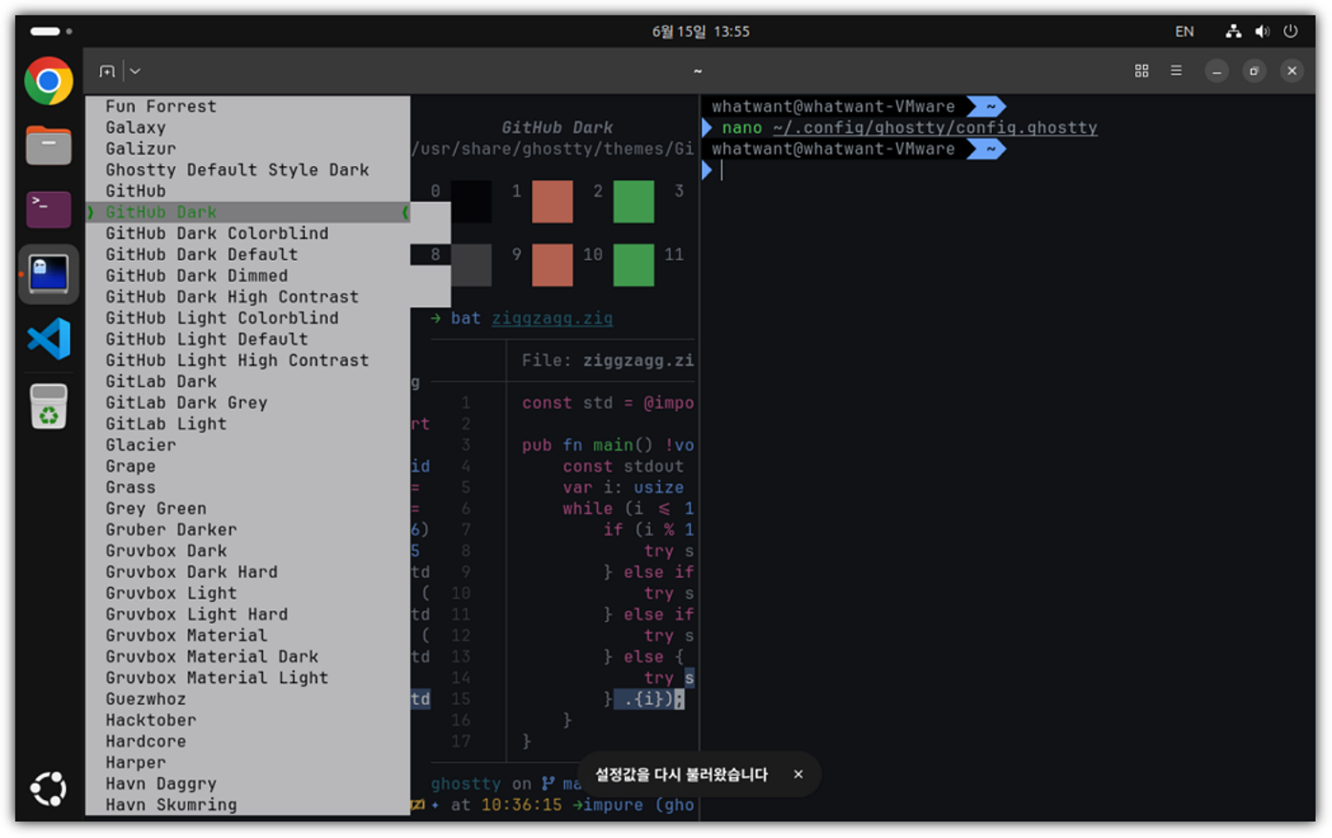The image size is (1332, 838).
Task: Expand the new tab split dropdown arrow
Action: tap(136, 71)
